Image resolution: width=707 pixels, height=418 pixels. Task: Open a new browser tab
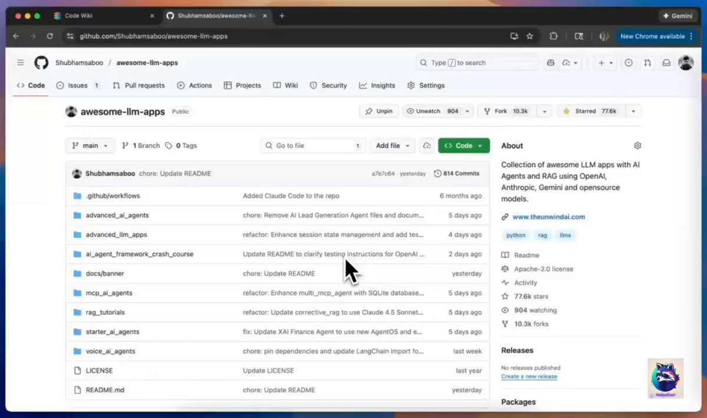point(282,16)
